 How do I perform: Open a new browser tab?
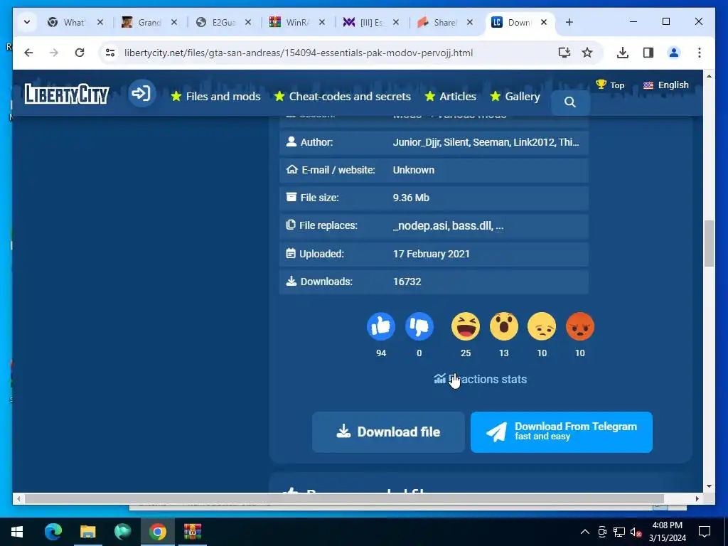pos(569,22)
